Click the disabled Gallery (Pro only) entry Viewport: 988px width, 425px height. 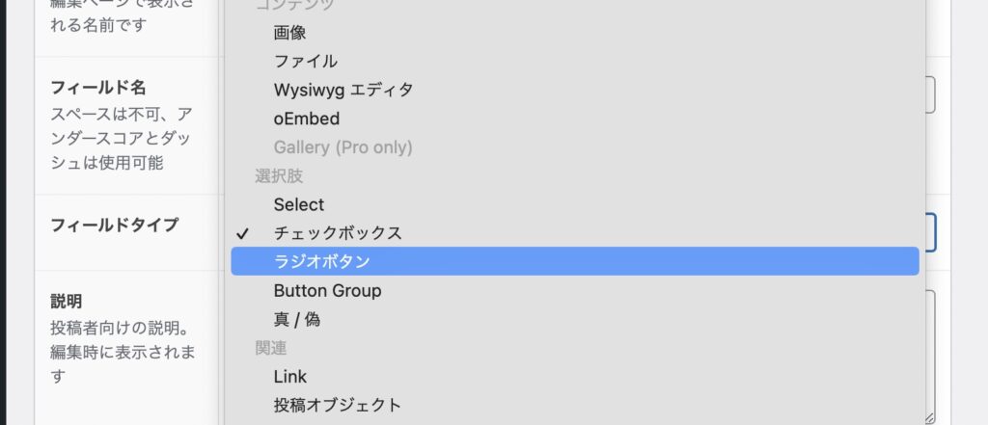343,147
